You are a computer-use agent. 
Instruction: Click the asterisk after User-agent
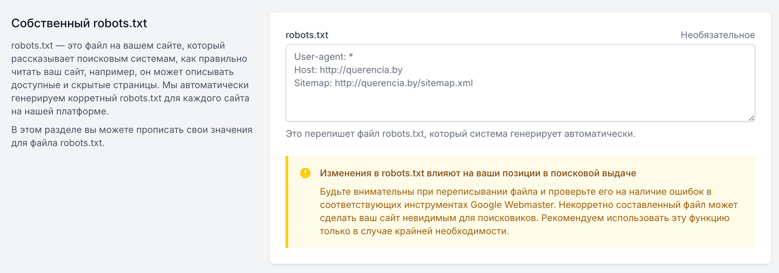pyautogui.click(x=351, y=56)
